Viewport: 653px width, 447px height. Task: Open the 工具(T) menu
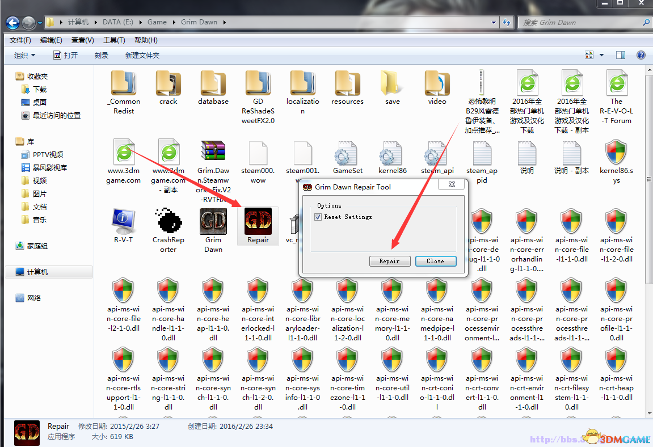pyautogui.click(x=114, y=40)
